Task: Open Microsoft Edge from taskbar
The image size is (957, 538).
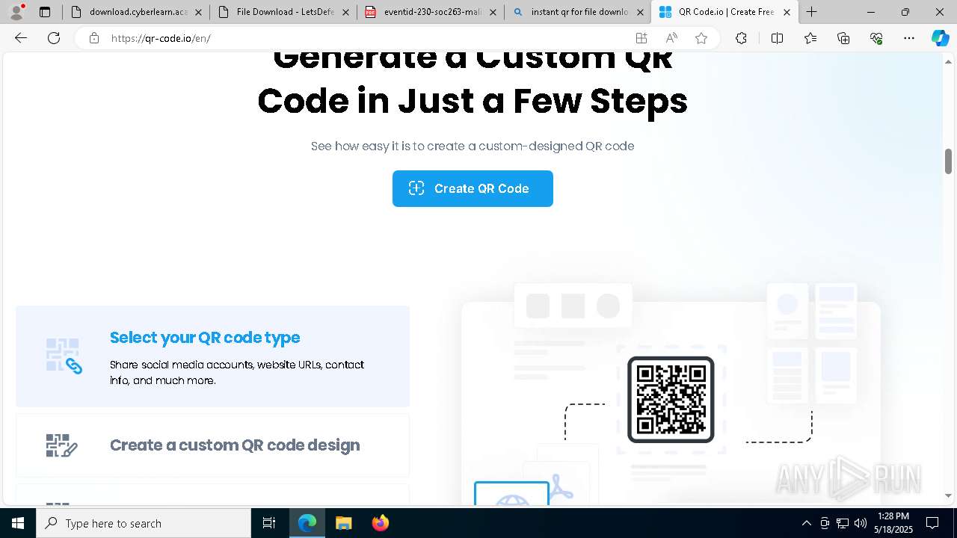Action: click(x=307, y=523)
